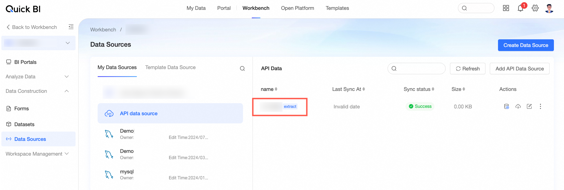The height and width of the screenshot is (190, 564).
Task: Click the user avatar
Action: [x=549, y=8]
